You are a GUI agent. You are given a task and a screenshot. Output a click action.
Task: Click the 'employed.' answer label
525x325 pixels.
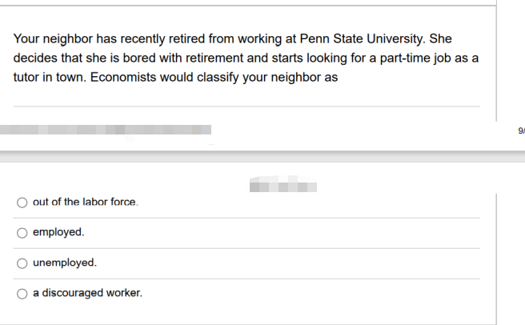point(58,232)
